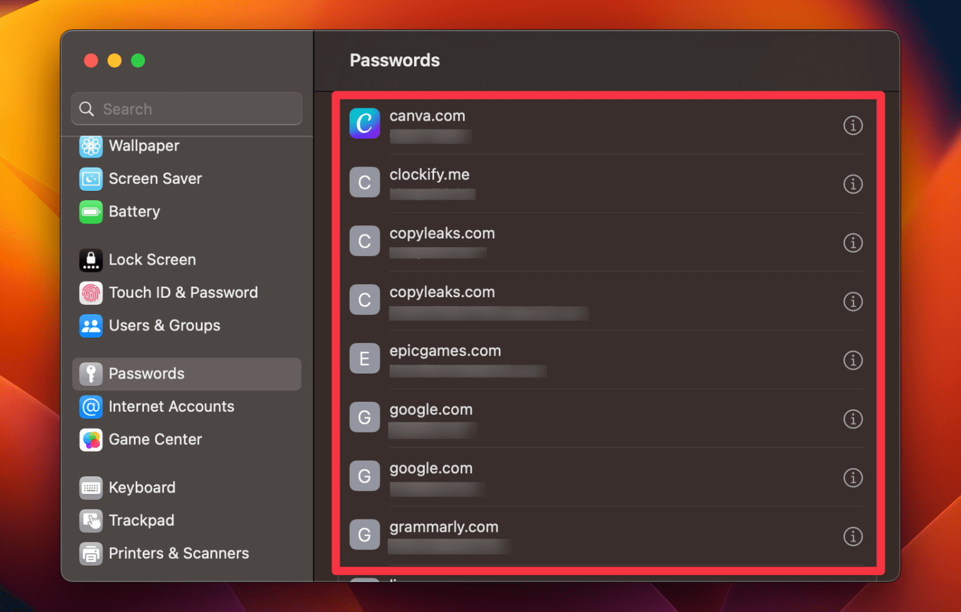Open info for the first google.com entry
Screen dimensions: 961x612
[853, 419]
